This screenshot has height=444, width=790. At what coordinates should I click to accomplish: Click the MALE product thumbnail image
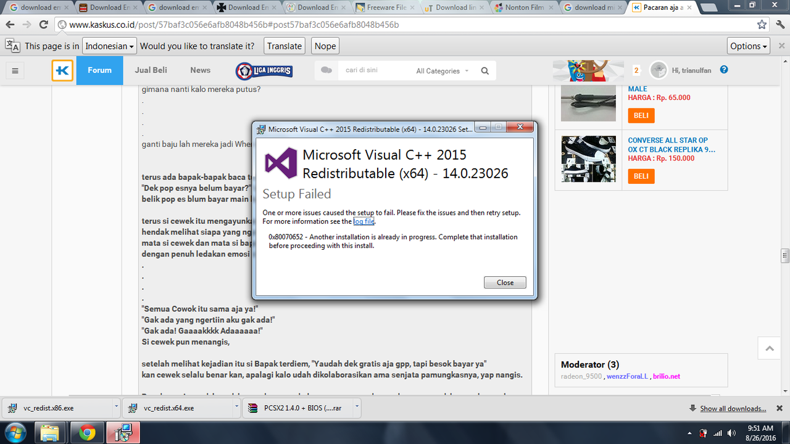588,103
